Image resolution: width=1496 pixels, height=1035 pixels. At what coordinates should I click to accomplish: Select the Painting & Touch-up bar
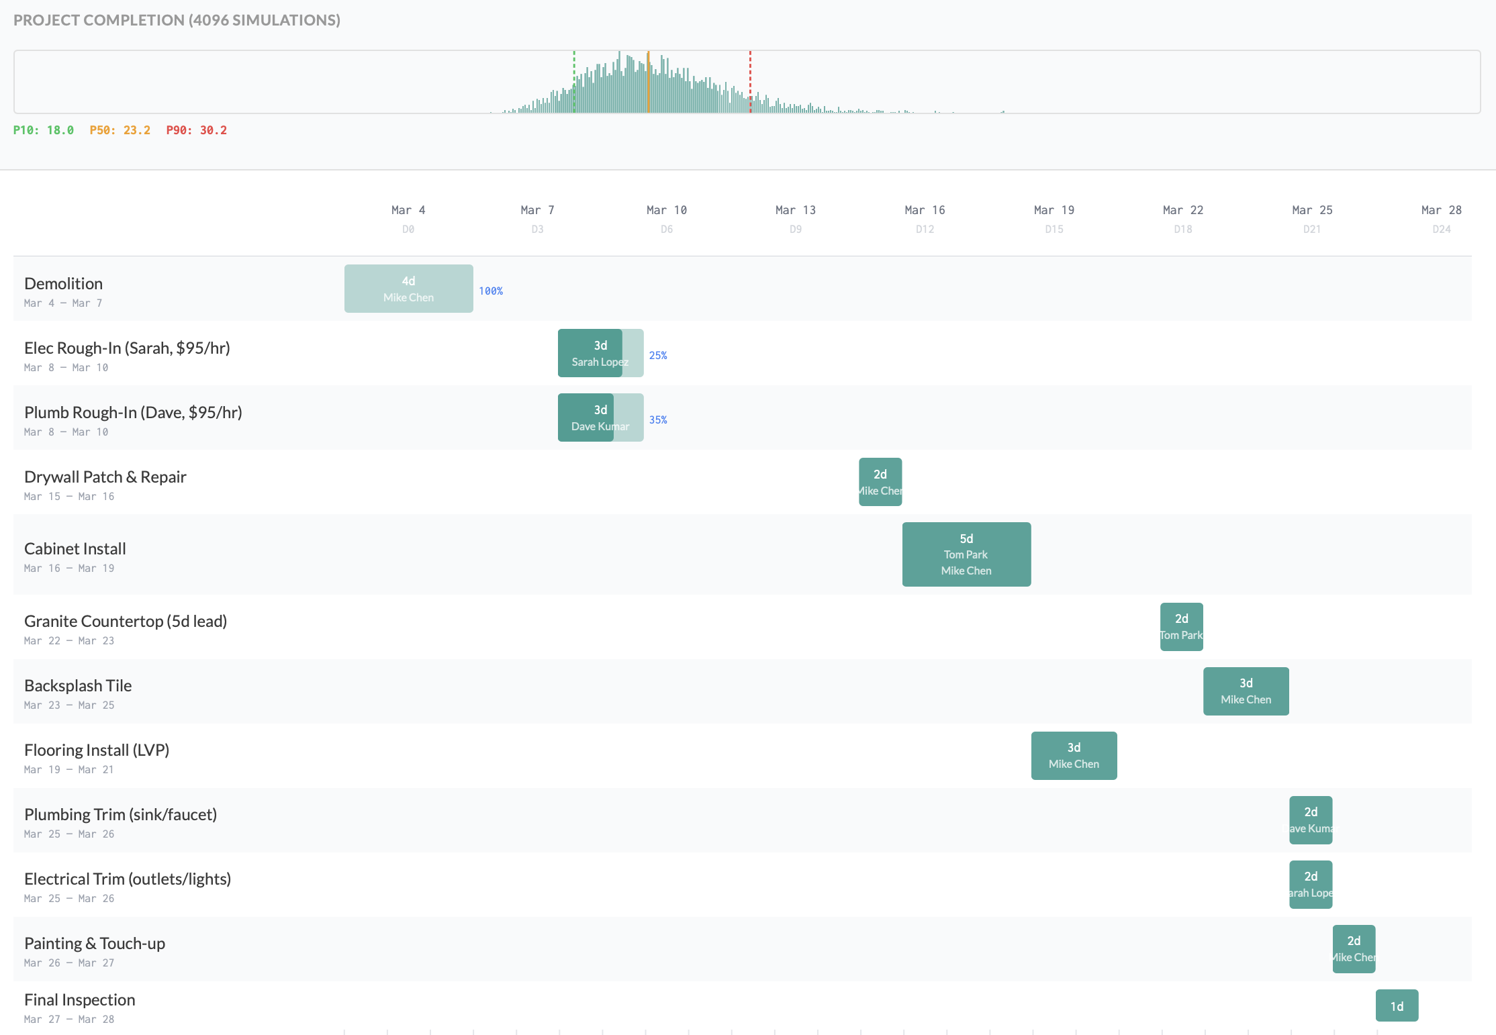click(x=1353, y=948)
